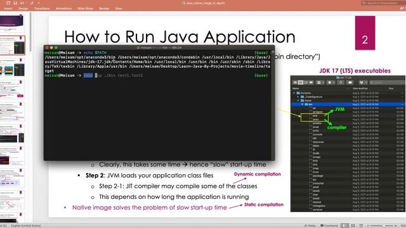
Task: Click the 'echo $PATH' command text in Terminal
Action: [95, 53]
